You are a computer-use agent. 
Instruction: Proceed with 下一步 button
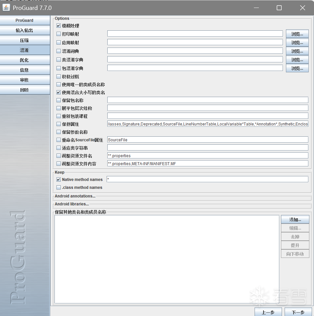pos(298,312)
